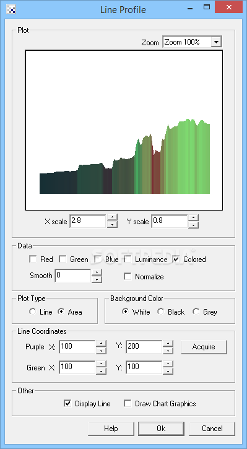The width and height of the screenshot is (247, 449).
Task: Open Help for Line Profile
Action: click(111, 429)
